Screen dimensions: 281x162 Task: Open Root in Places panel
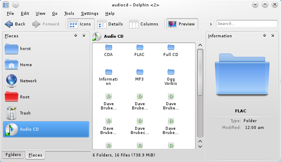46,97
